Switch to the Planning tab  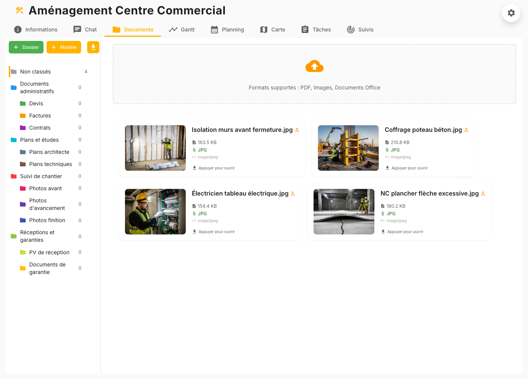tap(227, 29)
